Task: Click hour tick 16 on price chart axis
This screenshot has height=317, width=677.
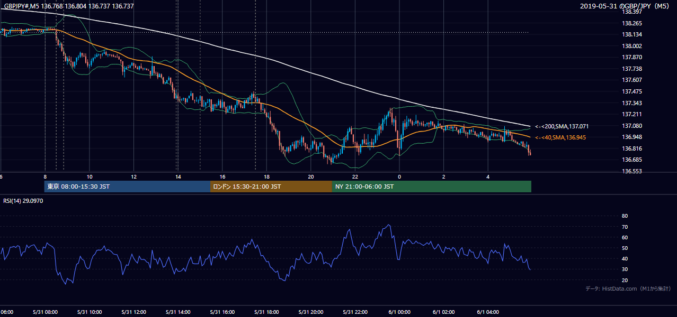Action: 222,176
